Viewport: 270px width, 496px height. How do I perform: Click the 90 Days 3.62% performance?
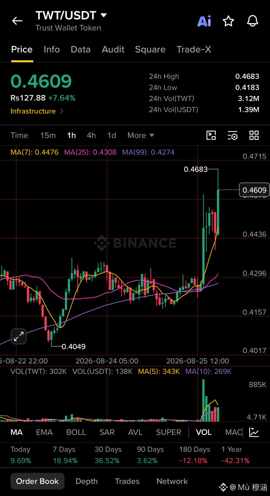pos(150,455)
